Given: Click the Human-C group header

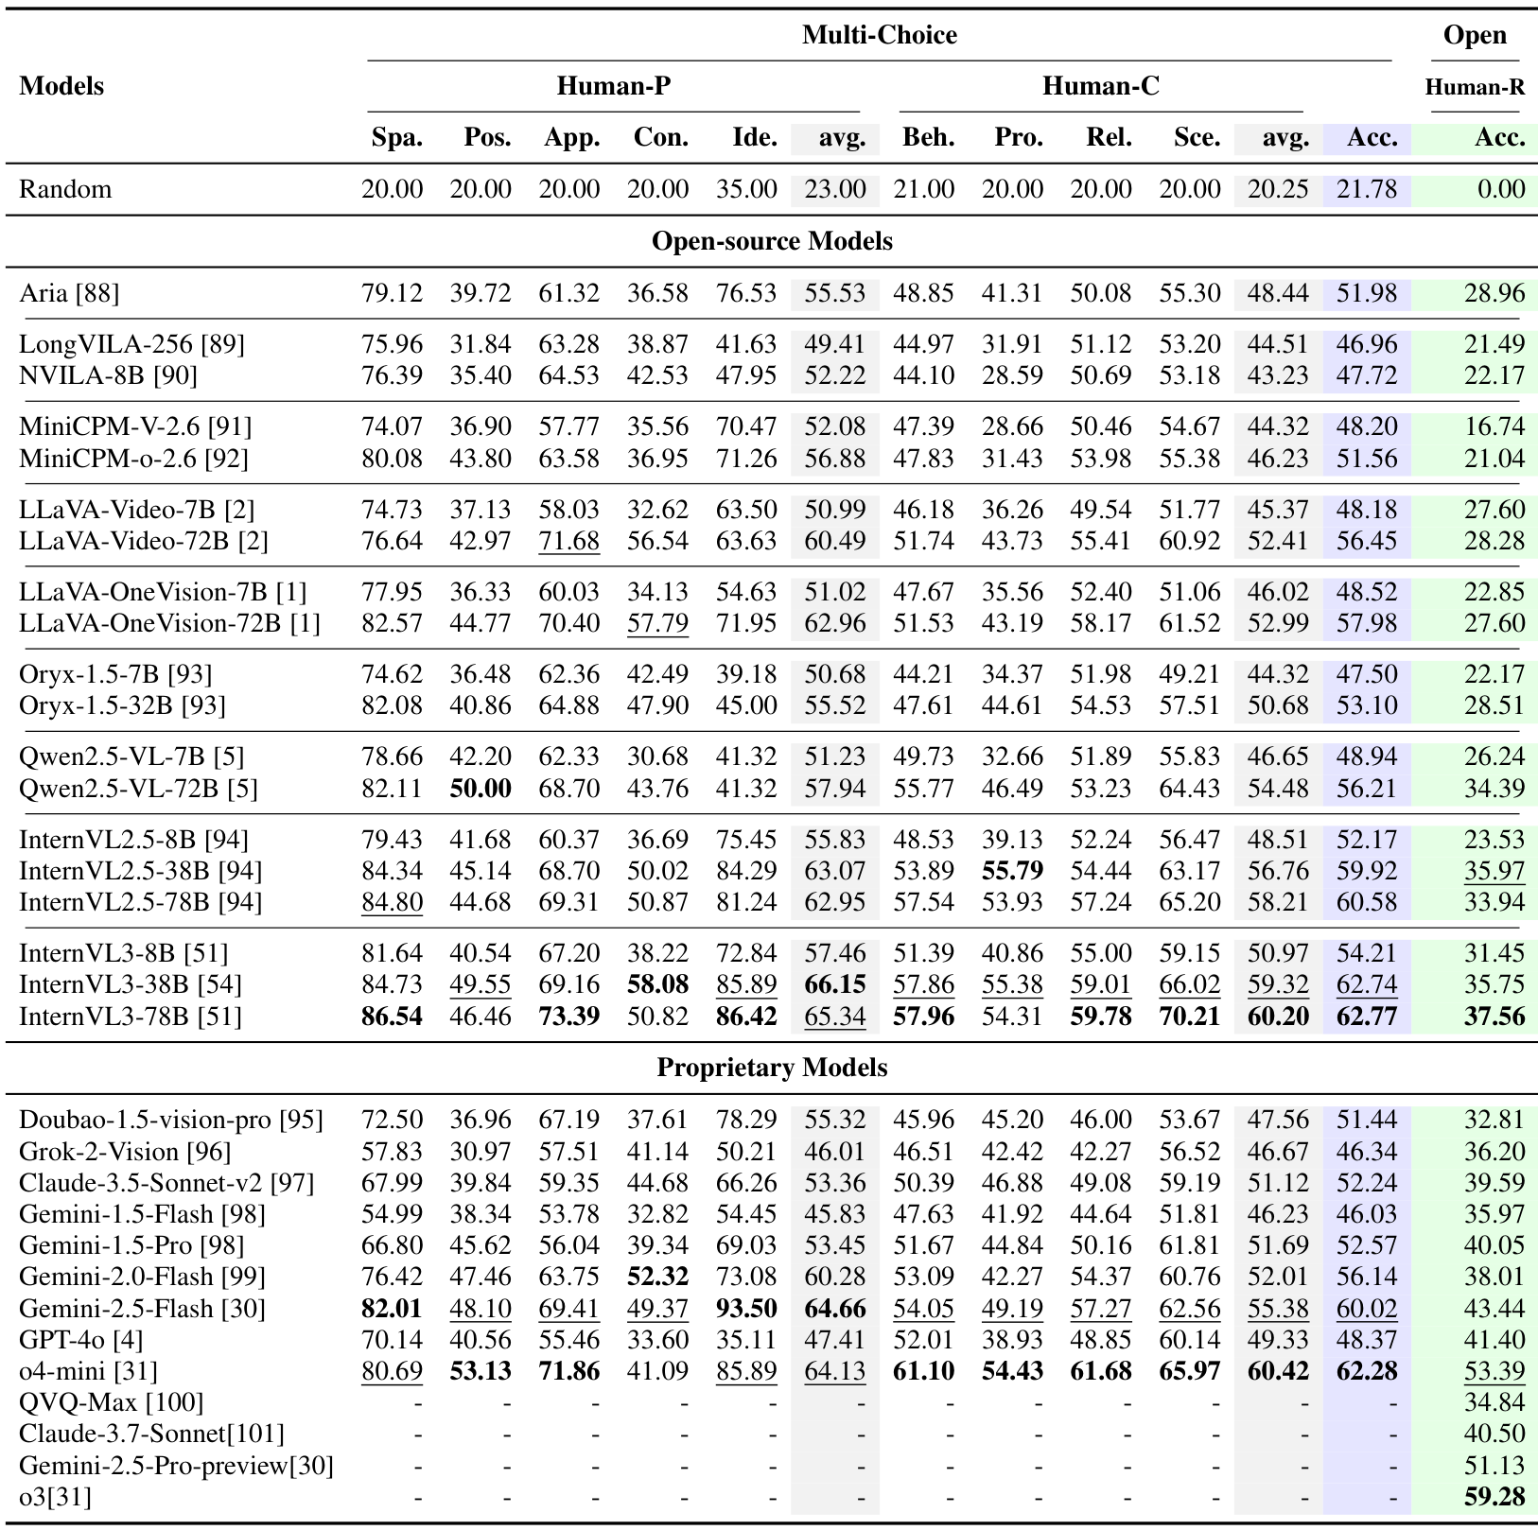Looking at the screenshot, I should (1100, 86).
